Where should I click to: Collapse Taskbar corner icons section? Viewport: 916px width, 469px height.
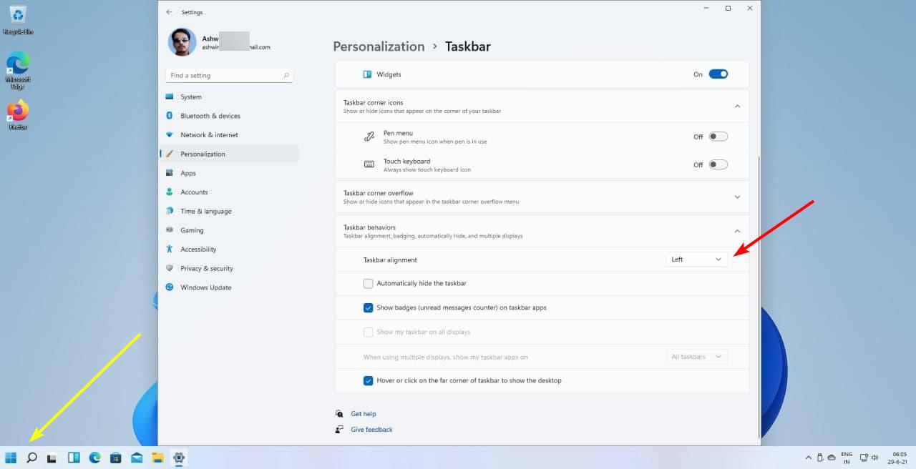coord(737,107)
